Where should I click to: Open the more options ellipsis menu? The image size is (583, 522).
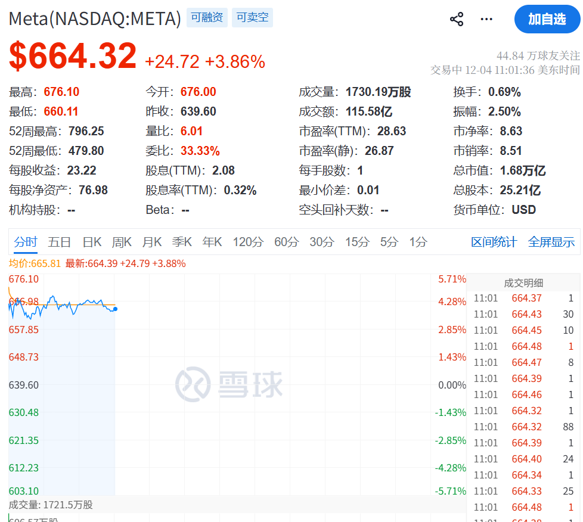point(486,19)
